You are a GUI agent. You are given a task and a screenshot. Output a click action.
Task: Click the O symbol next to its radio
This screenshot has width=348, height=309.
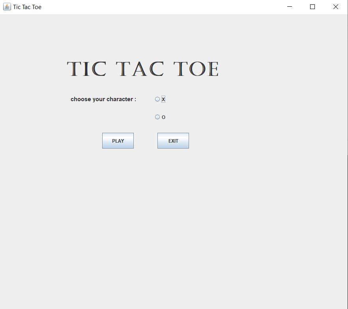(x=163, y=117)
